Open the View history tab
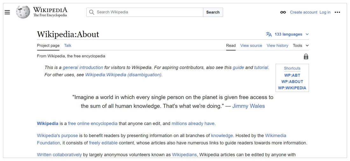This screenshot has height=161, width=350. coord(277,45)
